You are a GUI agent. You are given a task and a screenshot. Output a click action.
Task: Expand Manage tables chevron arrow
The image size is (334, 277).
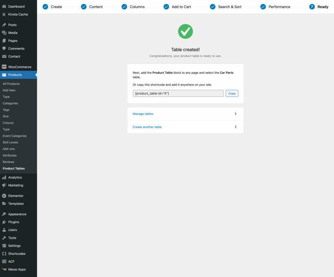coord(235,114)
